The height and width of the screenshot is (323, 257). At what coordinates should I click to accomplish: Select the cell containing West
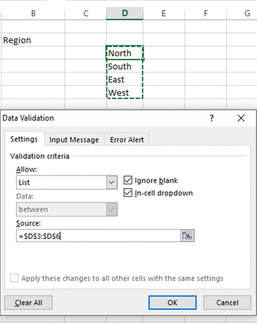pyautogui.click(x=125, y=93)
